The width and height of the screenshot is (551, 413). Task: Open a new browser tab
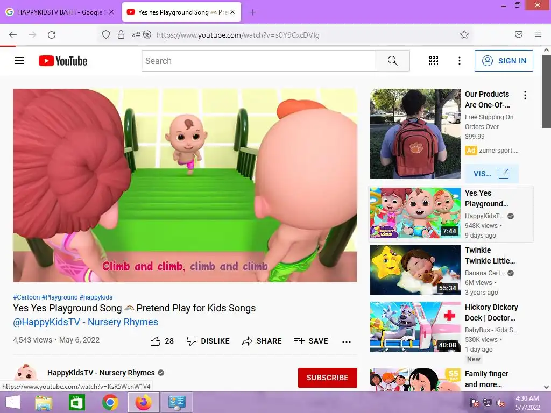click(252, 12)
